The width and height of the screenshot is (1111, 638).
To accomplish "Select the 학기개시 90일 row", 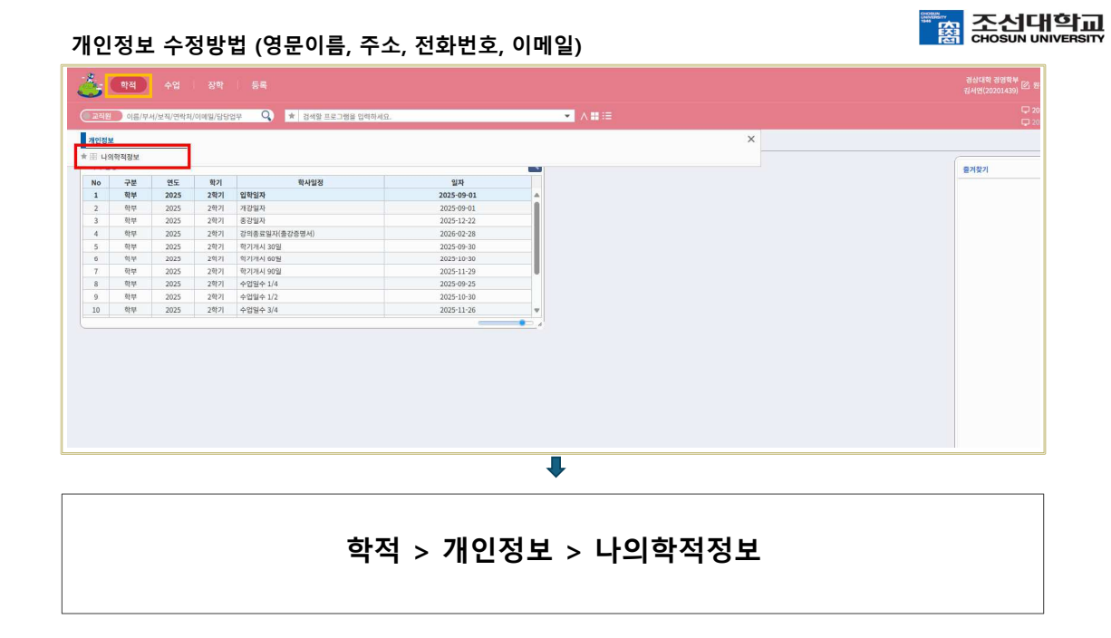I will point(306,271).
